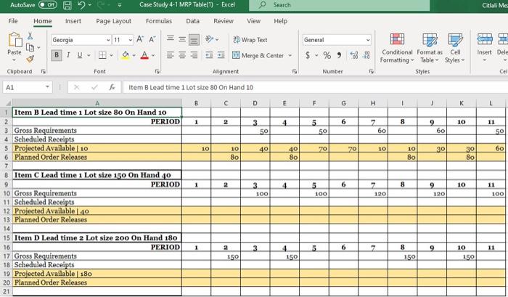Switch to the Insert tab
The image size is (508, 297).
[x=73, y=21]
